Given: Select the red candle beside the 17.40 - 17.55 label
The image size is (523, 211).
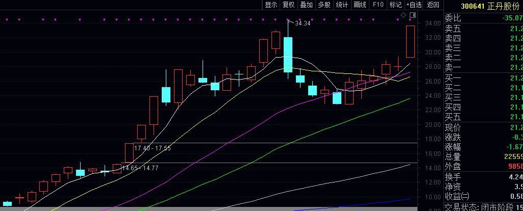Looking at the screenshot, I should pos(129,153).
